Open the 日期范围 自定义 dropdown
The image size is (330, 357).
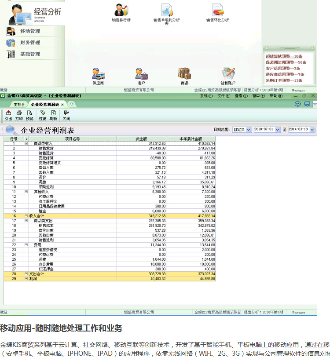coord(249,130)
